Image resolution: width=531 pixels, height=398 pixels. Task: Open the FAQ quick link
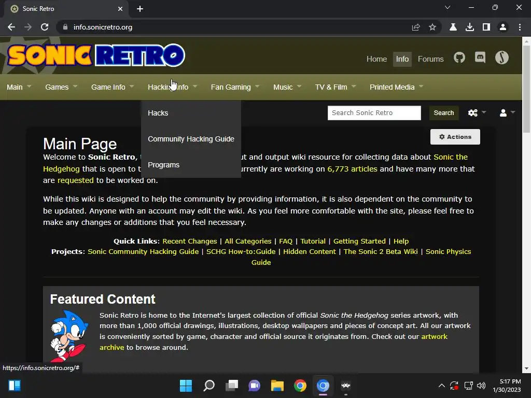coord(286,241)
